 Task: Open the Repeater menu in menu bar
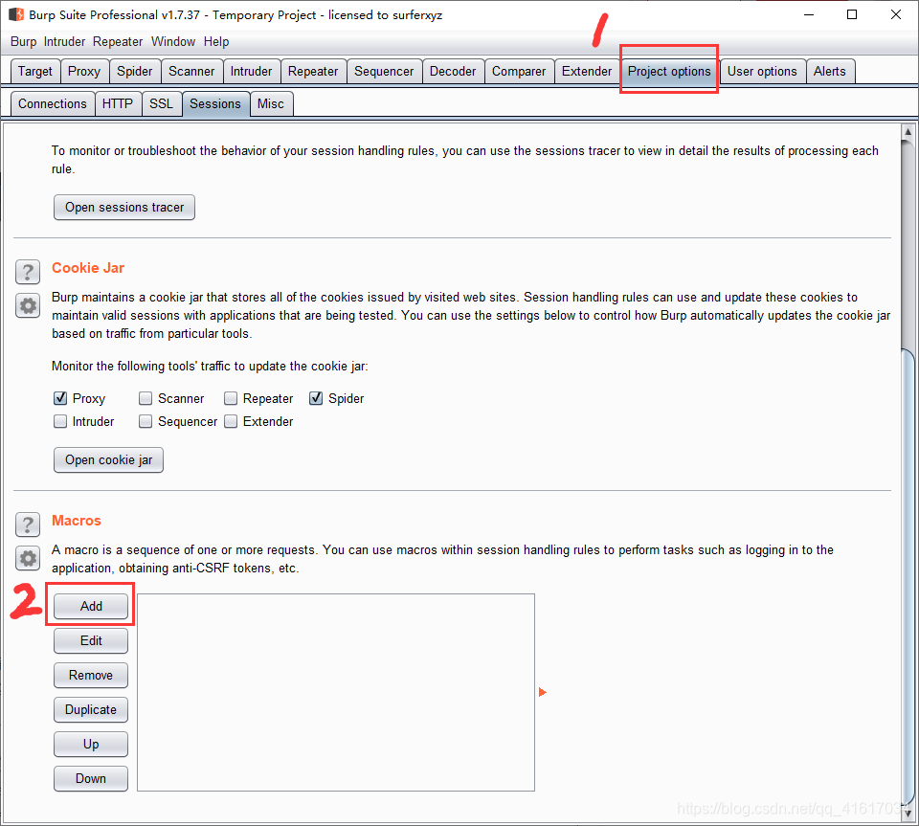(x=118, y=41)
